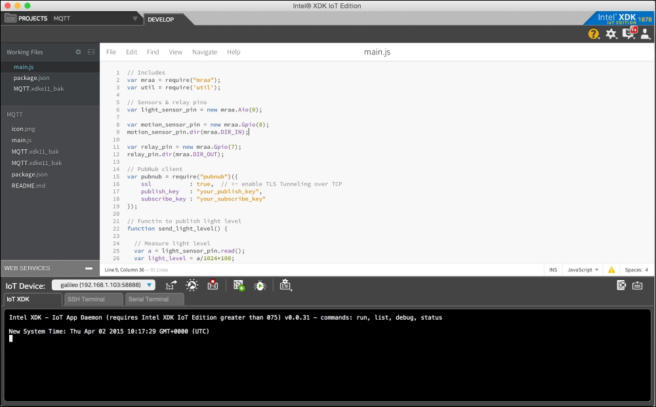Select the IoT XDK console tab

(33, 300)
